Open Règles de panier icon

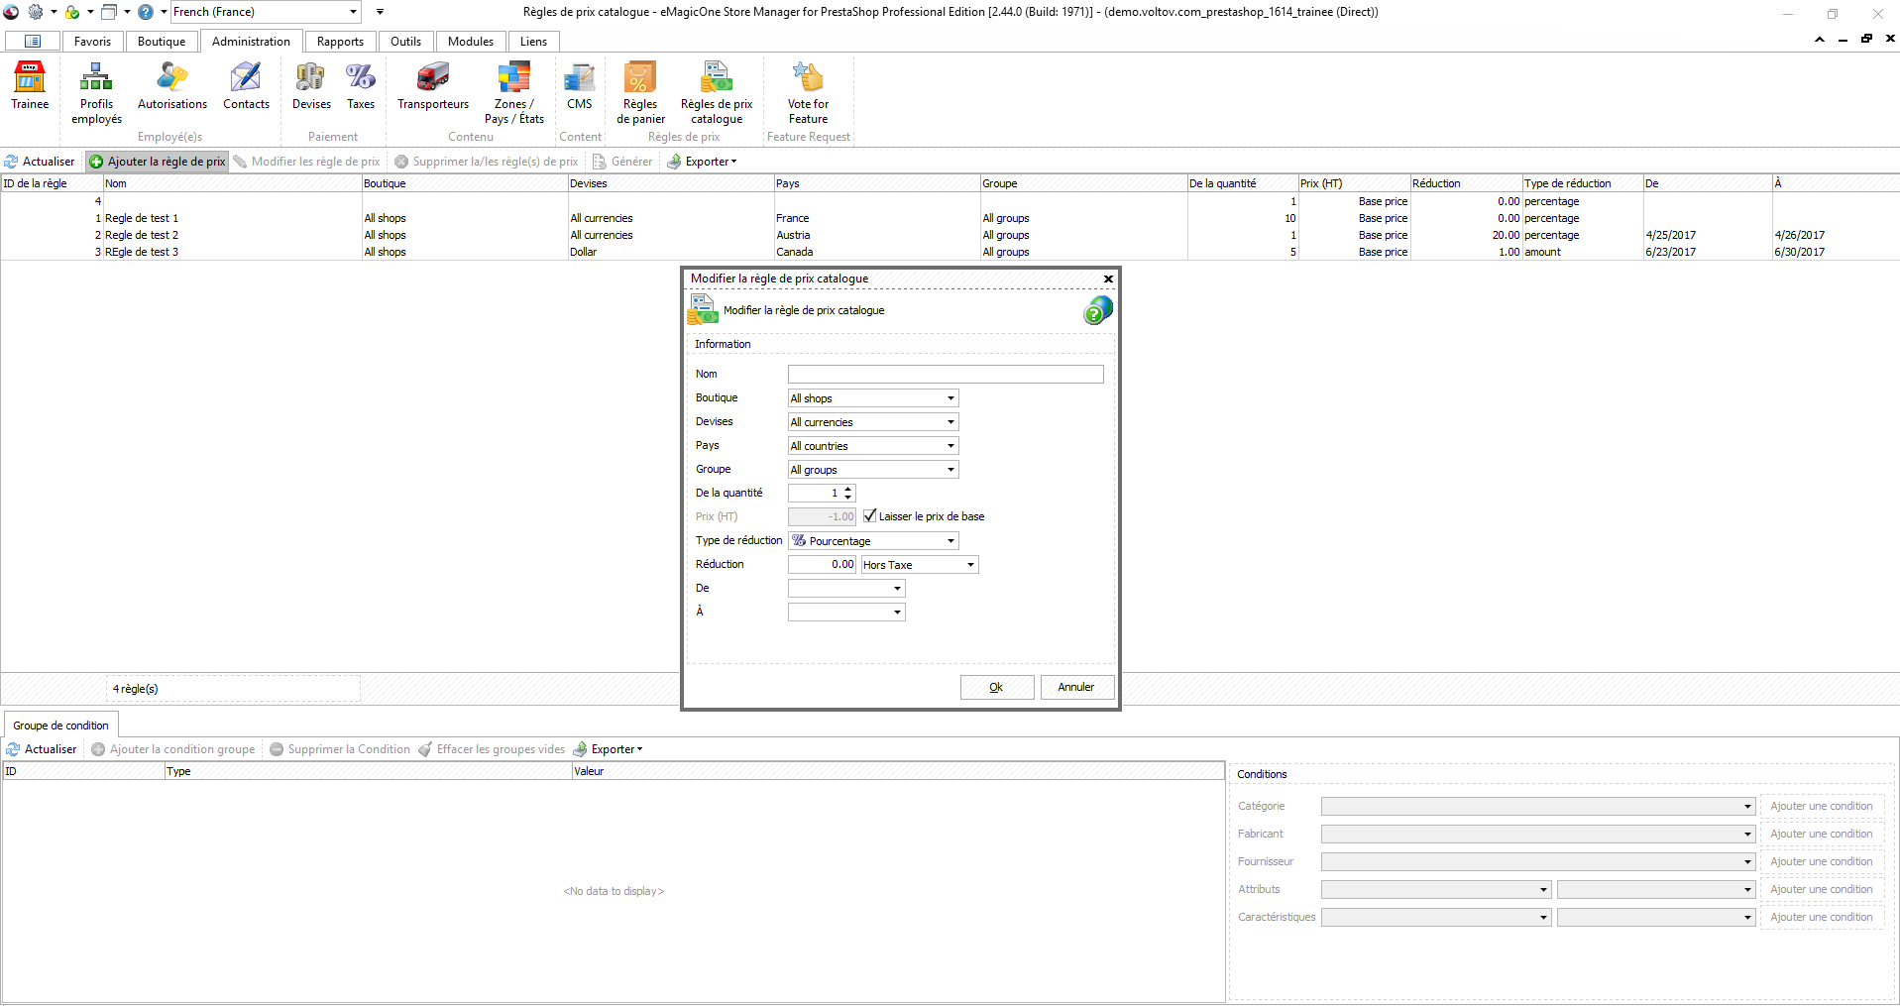click(640, 93)
